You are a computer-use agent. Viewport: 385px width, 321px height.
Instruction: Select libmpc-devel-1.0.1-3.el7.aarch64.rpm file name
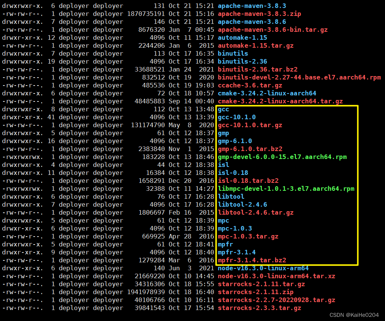tap(286, 189)
